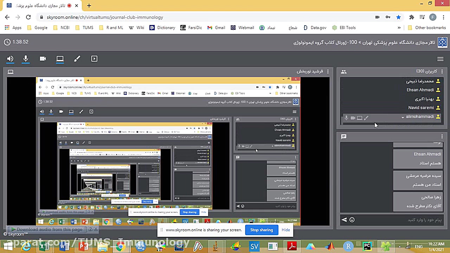Screen dimensions: 450x253
Task: Click the Stop sharing button
Action: coord(261,230)
